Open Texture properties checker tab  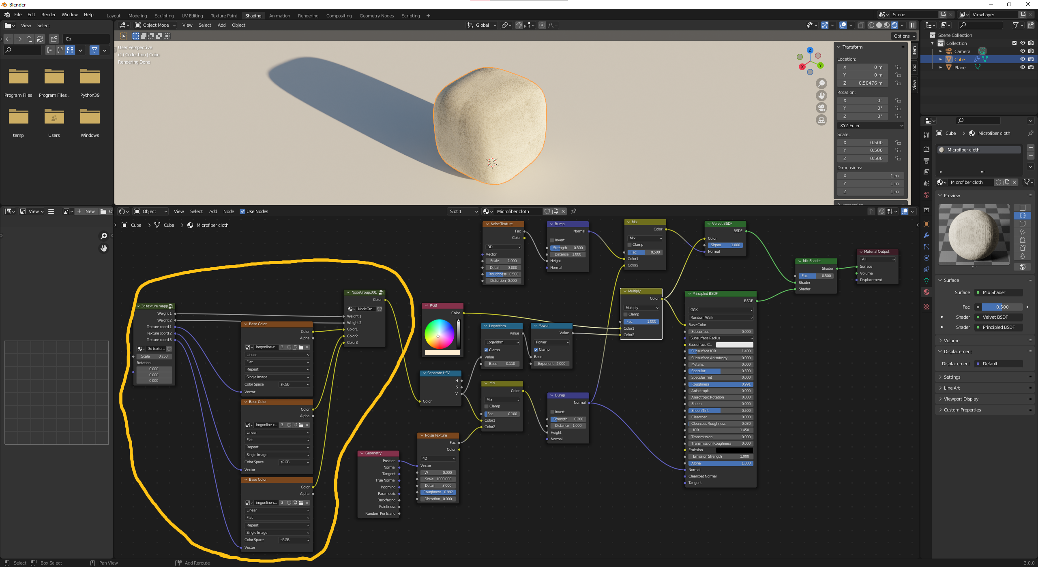926,307
